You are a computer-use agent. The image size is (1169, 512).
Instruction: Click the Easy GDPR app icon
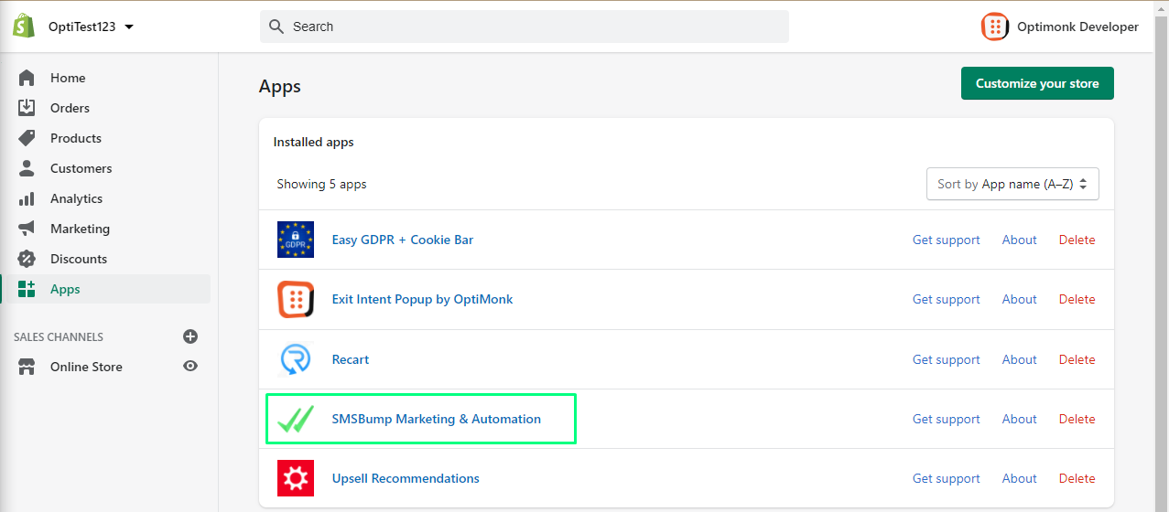click(296, 240)
